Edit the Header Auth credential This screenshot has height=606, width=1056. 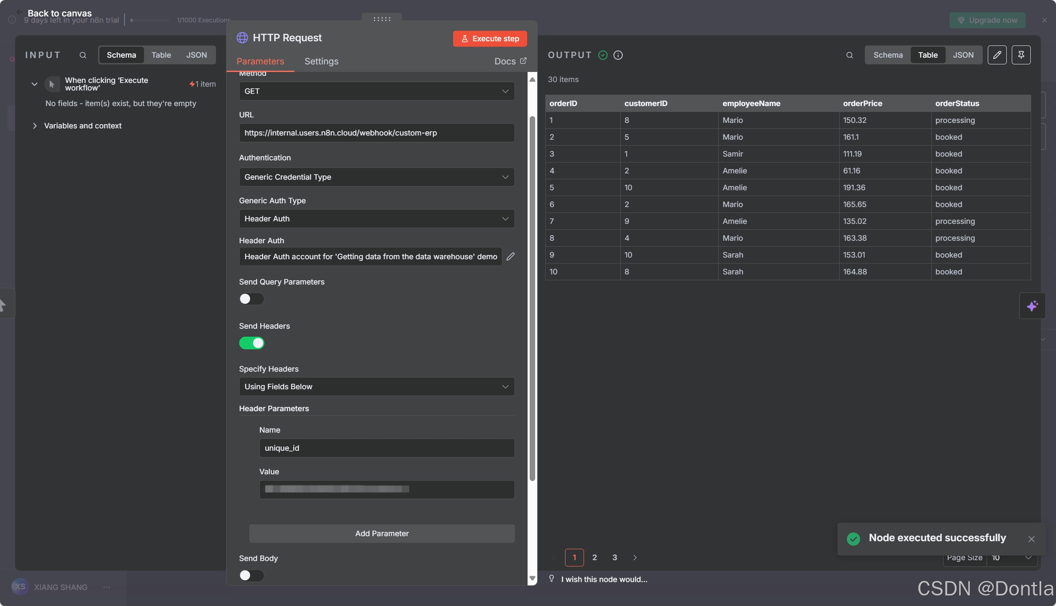point(510,257)
